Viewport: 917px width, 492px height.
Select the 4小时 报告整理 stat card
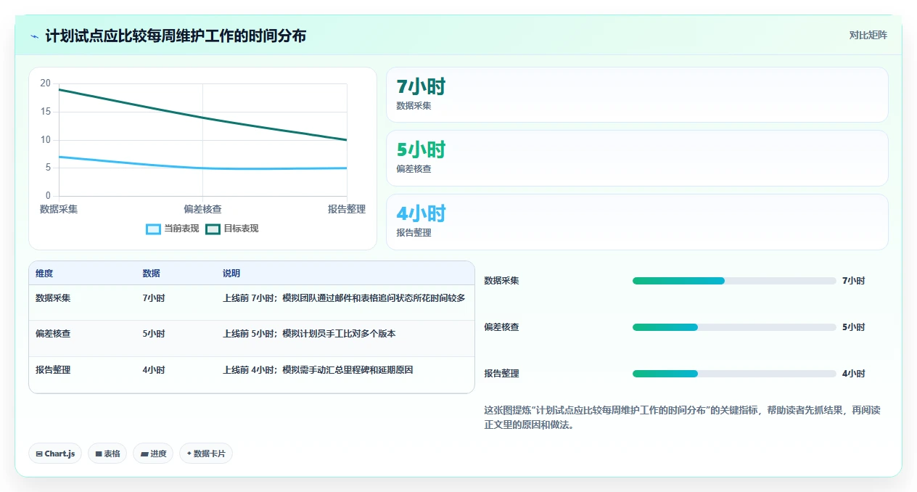coord(637,222)
